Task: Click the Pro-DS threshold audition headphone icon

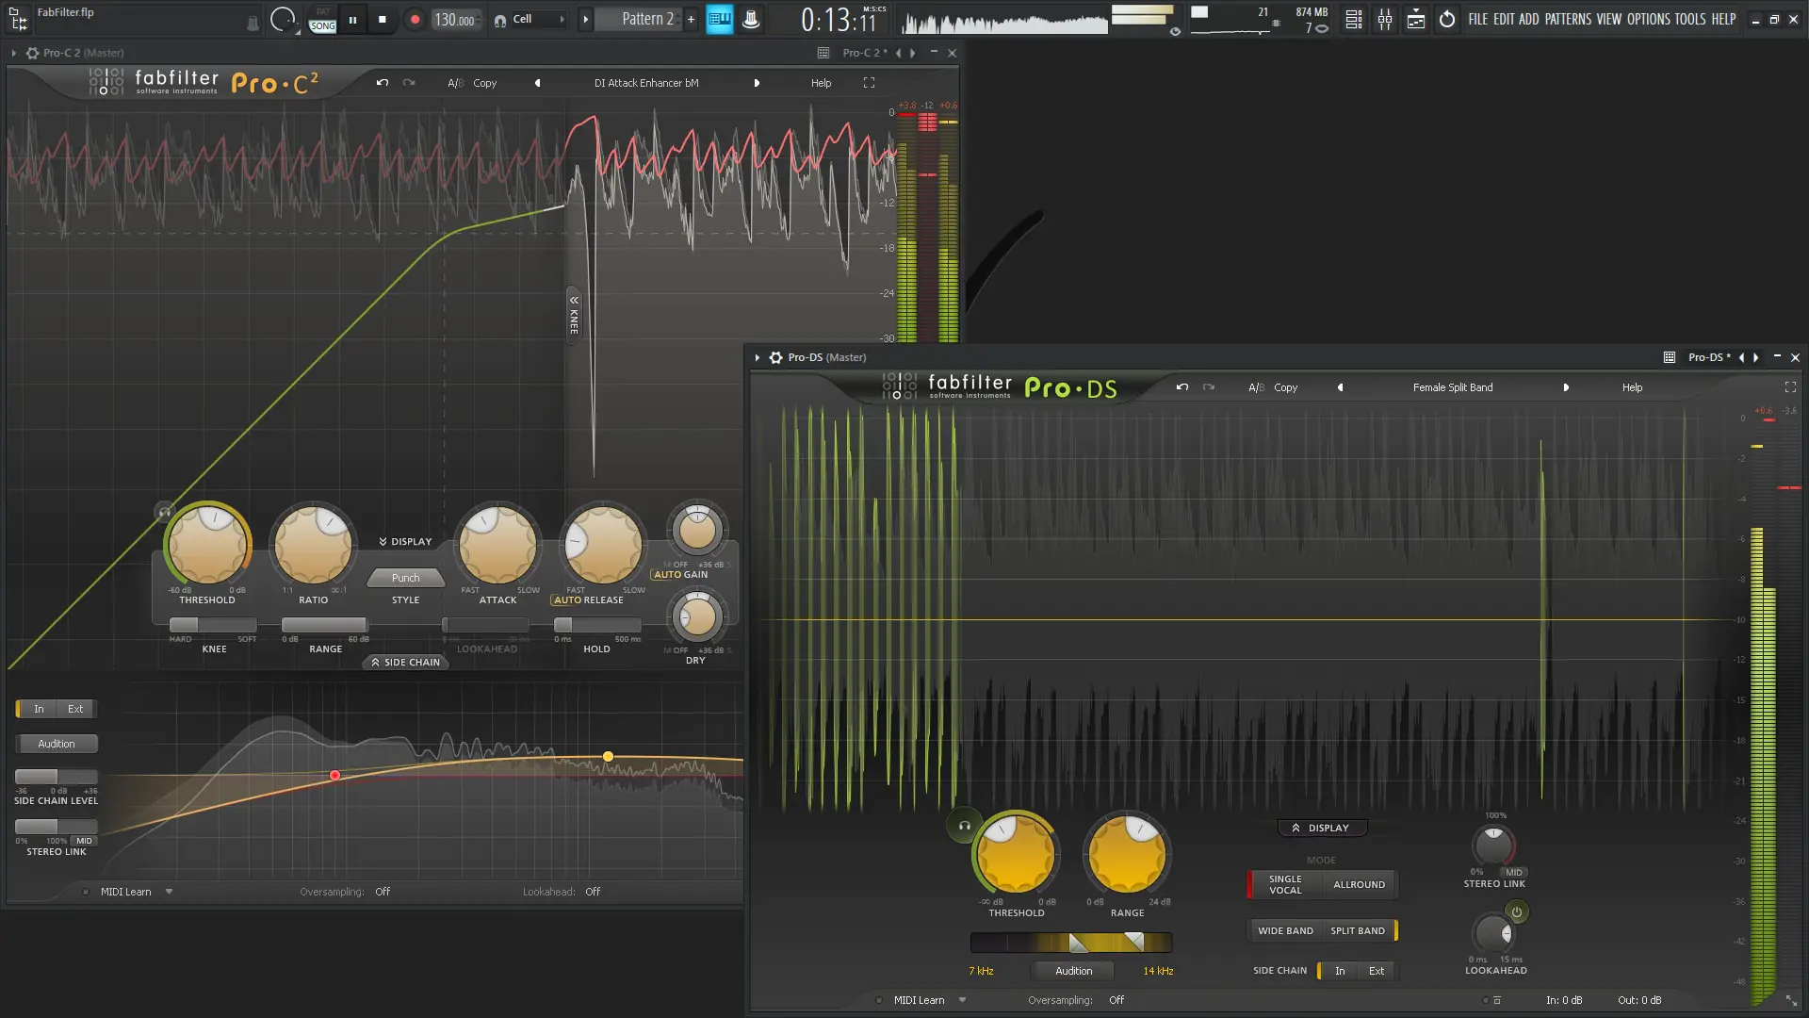Action: pyautogui.click(x=964, y=826)
